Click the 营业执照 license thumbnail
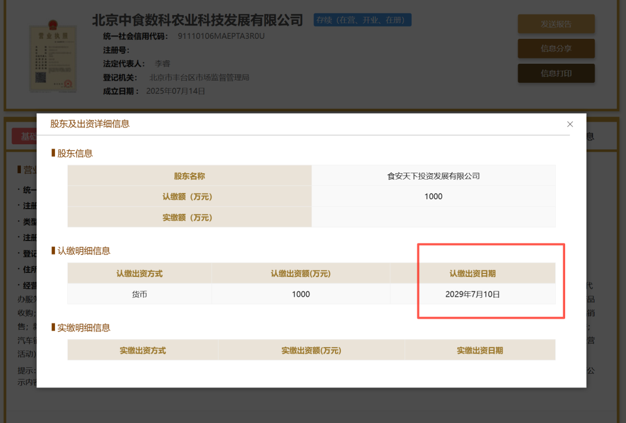Image resolution: width=626 pixels, height=423 pixels. [x=53, y=59]
